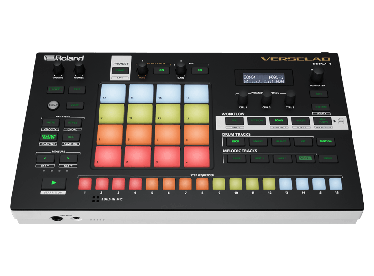Screen dimensions: 374x276
Task: Tap red pad 1
Action: click(x=108, y=157)
